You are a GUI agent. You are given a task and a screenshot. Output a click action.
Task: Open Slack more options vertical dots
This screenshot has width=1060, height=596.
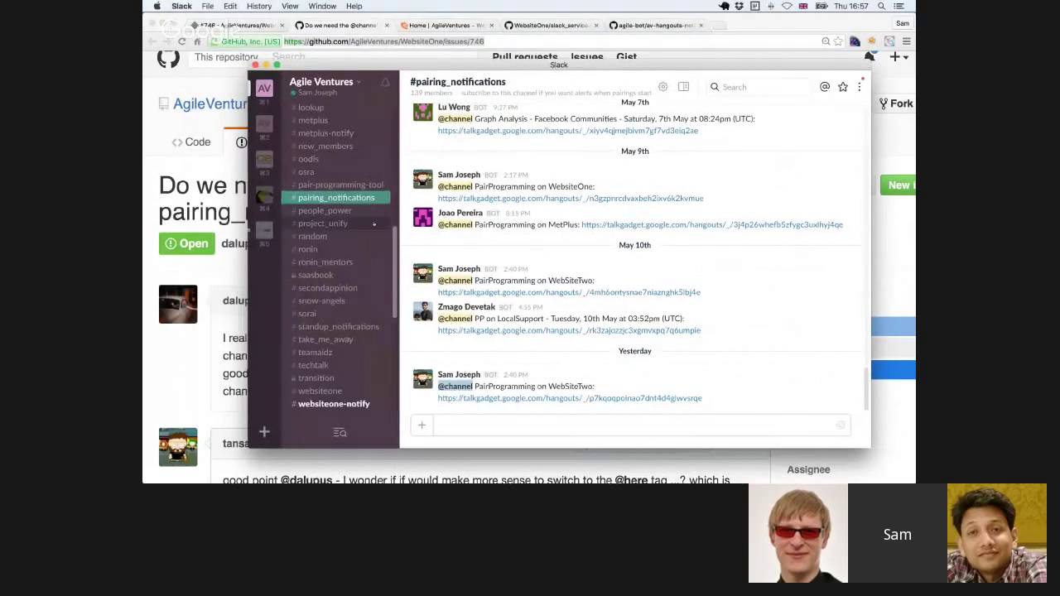coord(860,87)
